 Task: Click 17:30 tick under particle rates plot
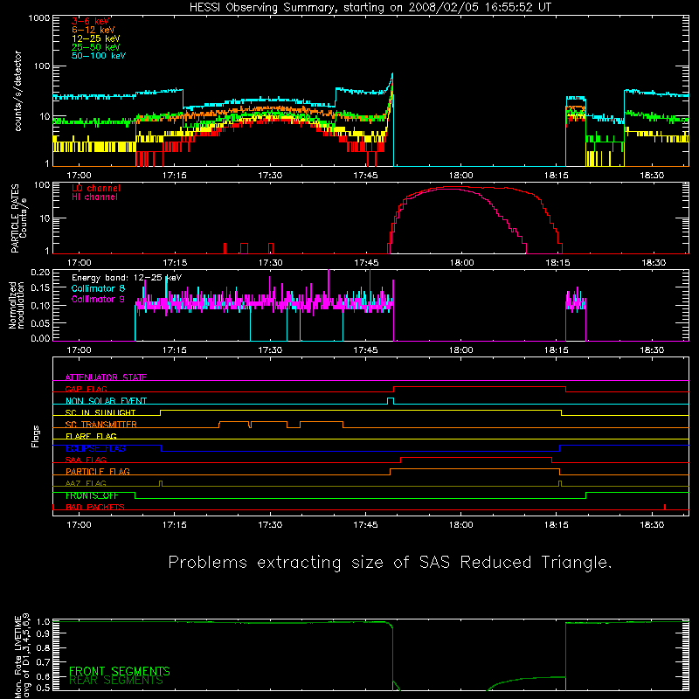270,263
